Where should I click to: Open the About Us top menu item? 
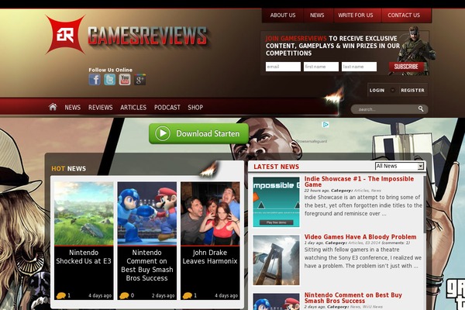pos(283,15)
